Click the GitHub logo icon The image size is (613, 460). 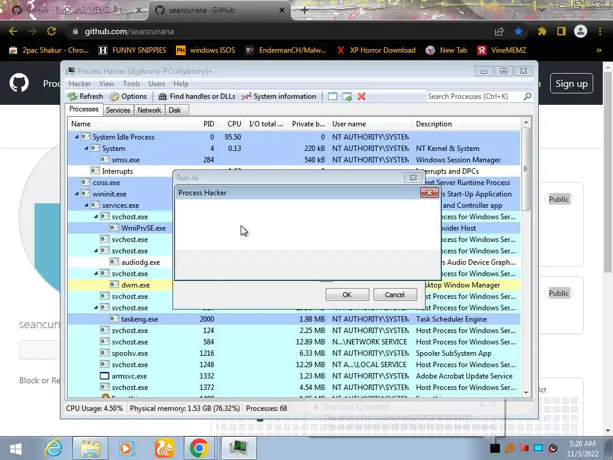[19, 83]
